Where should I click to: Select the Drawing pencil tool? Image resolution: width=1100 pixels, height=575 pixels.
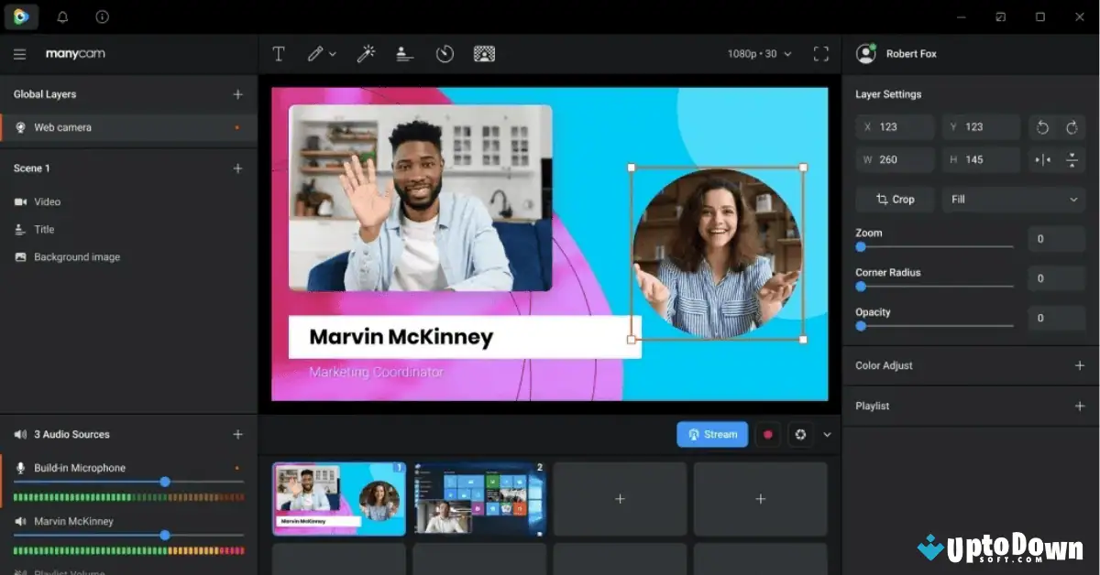tap(315, 53)
